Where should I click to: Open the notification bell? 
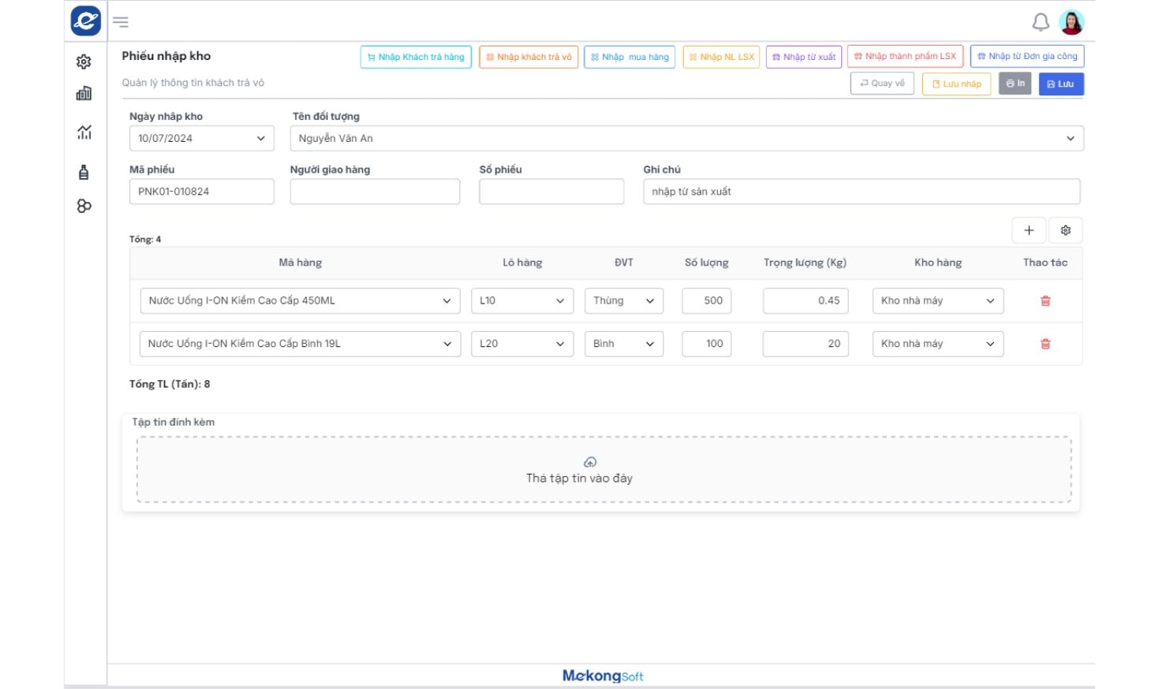(x=1041, y=22)
